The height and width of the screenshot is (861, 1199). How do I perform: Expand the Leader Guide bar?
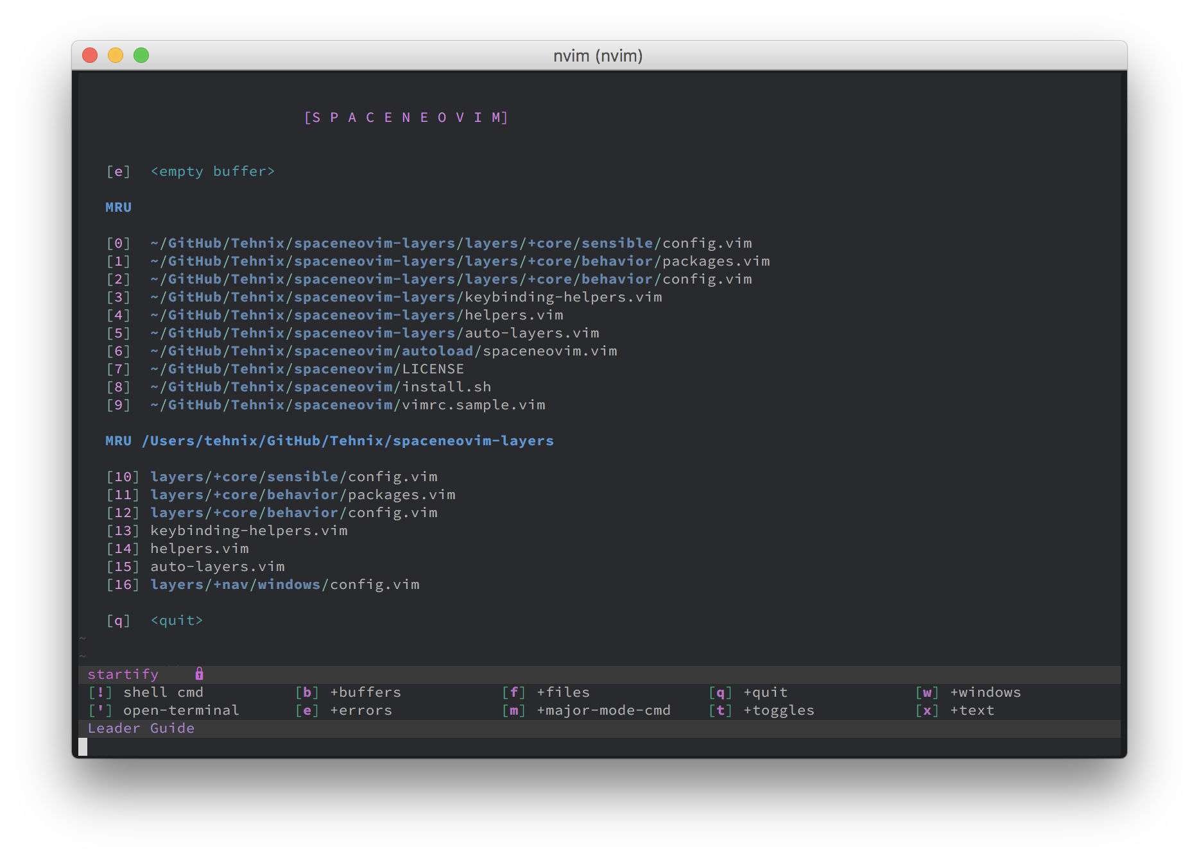point(141,728)
